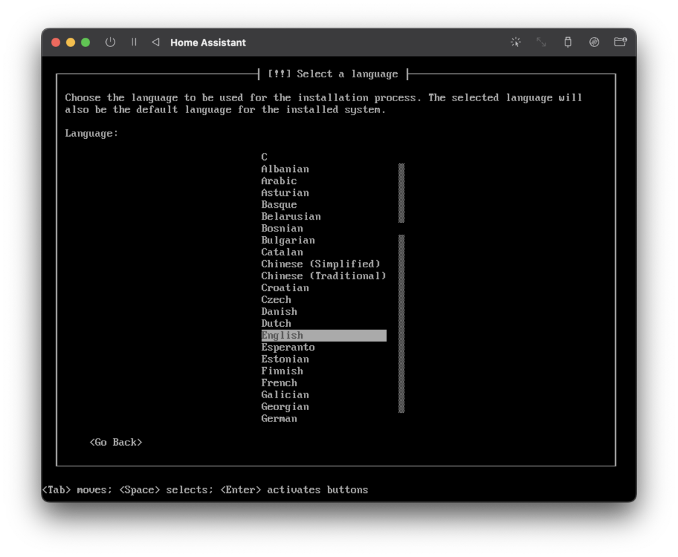
Task: Choose Dutch in the language list
Action: point(276,323)
